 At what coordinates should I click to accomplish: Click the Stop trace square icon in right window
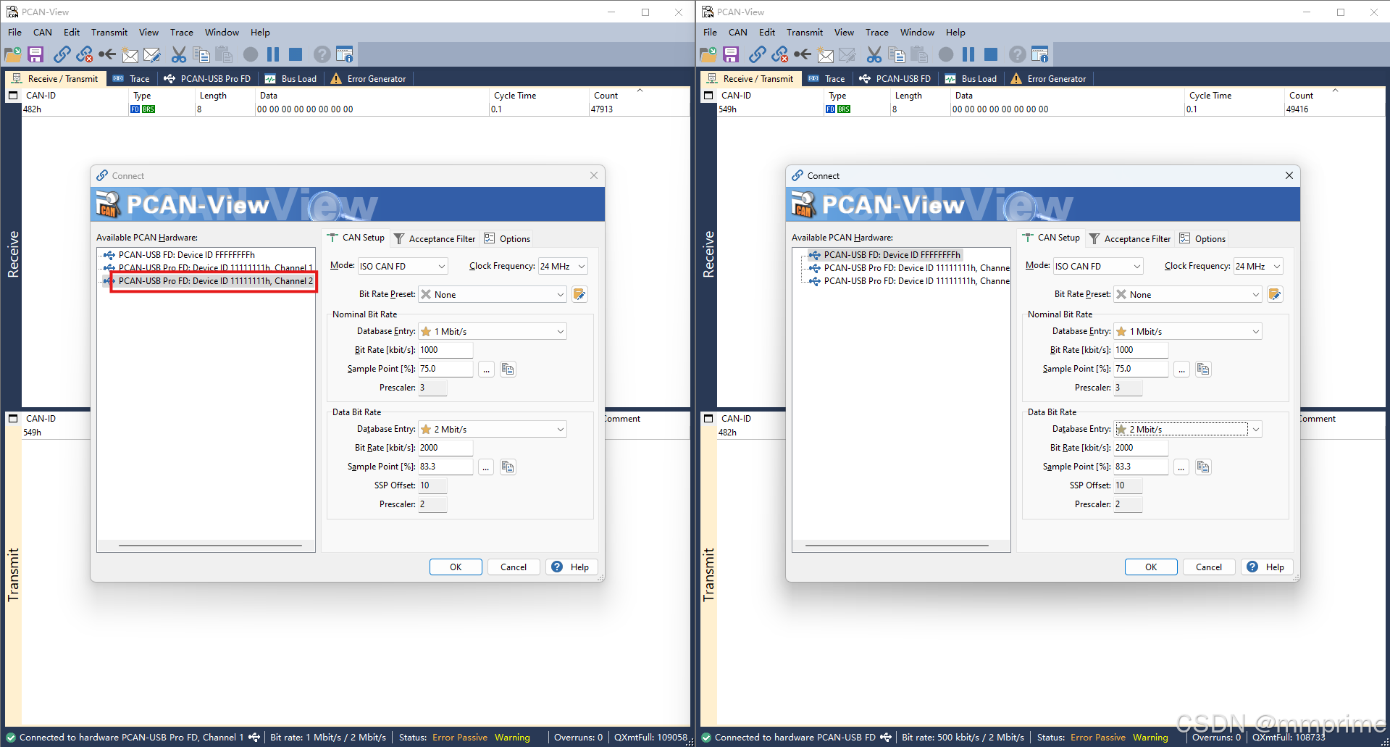click(991, 54)
